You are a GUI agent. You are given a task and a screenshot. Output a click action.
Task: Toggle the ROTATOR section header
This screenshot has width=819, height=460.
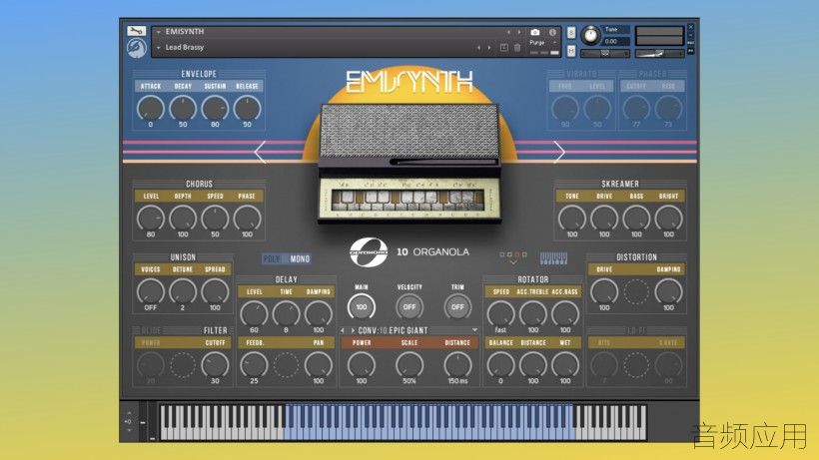click(x=532, y=279)
